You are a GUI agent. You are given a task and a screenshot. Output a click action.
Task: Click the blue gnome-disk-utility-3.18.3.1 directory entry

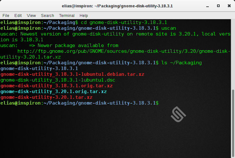39,68
